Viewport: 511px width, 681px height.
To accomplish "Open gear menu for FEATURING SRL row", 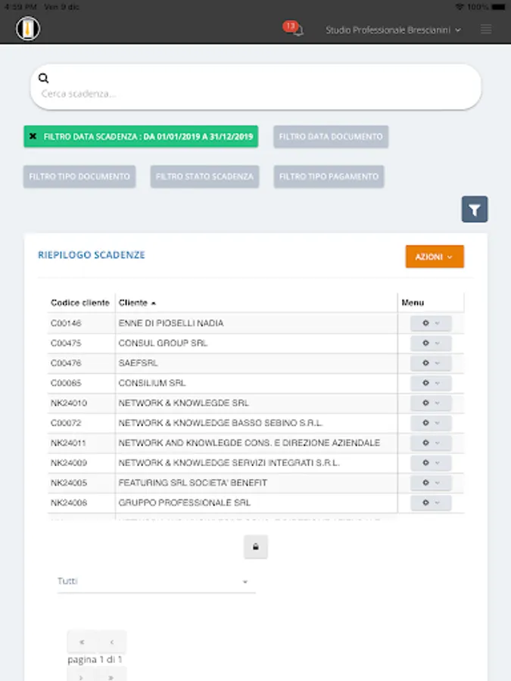I will 431,483.
